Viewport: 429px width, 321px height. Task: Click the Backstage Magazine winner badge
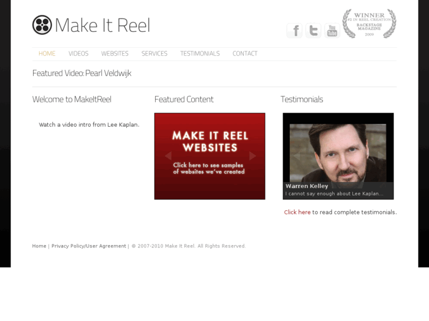(x=369, y=24)
